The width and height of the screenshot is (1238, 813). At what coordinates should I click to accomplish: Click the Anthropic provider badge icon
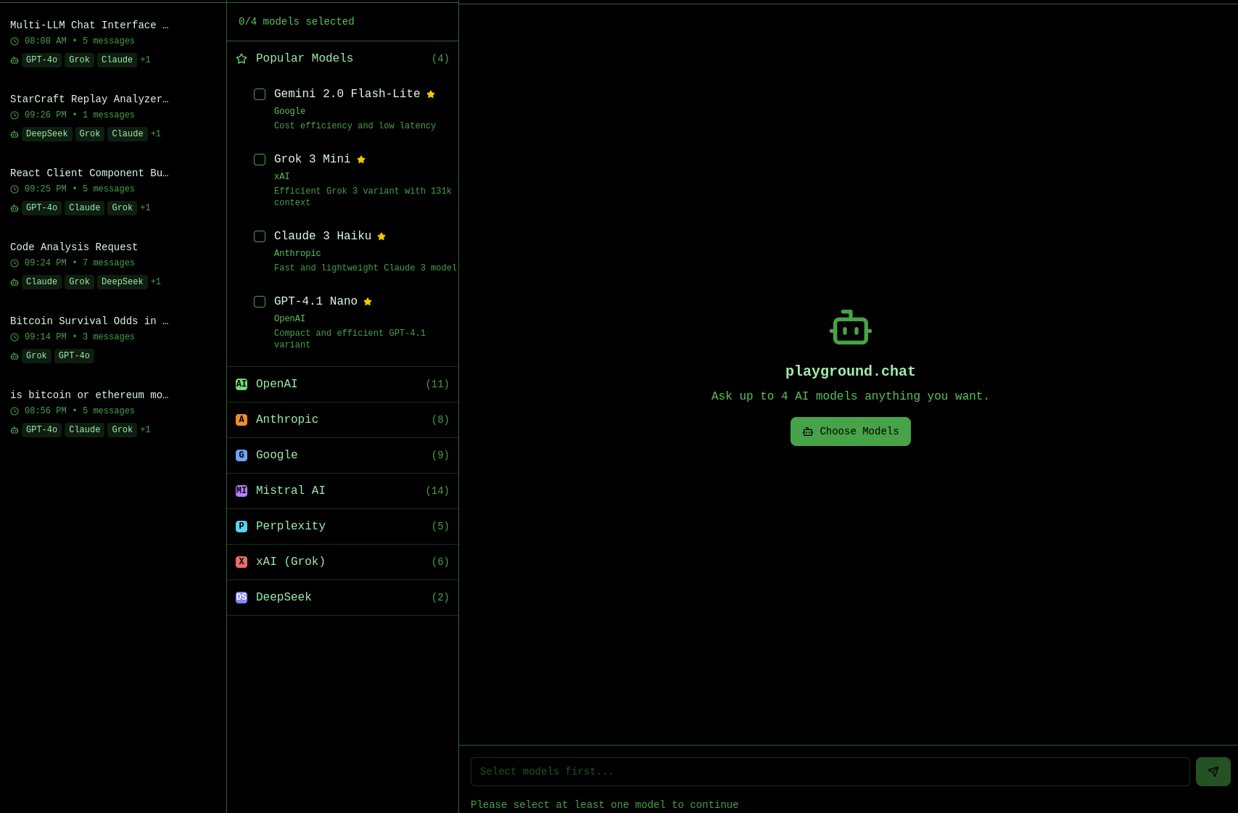[242, 420]
